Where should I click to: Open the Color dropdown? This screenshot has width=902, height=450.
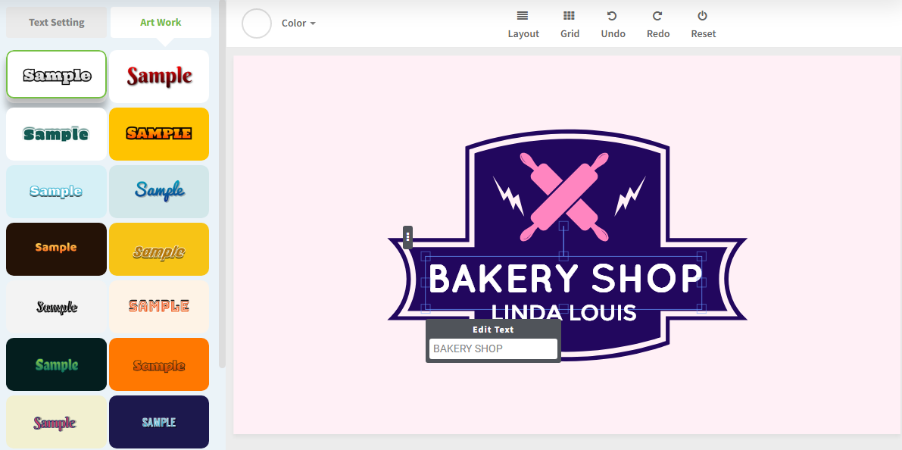click(x=298, y=23)
